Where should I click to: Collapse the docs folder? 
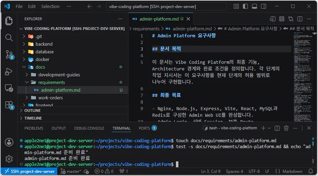73,67
